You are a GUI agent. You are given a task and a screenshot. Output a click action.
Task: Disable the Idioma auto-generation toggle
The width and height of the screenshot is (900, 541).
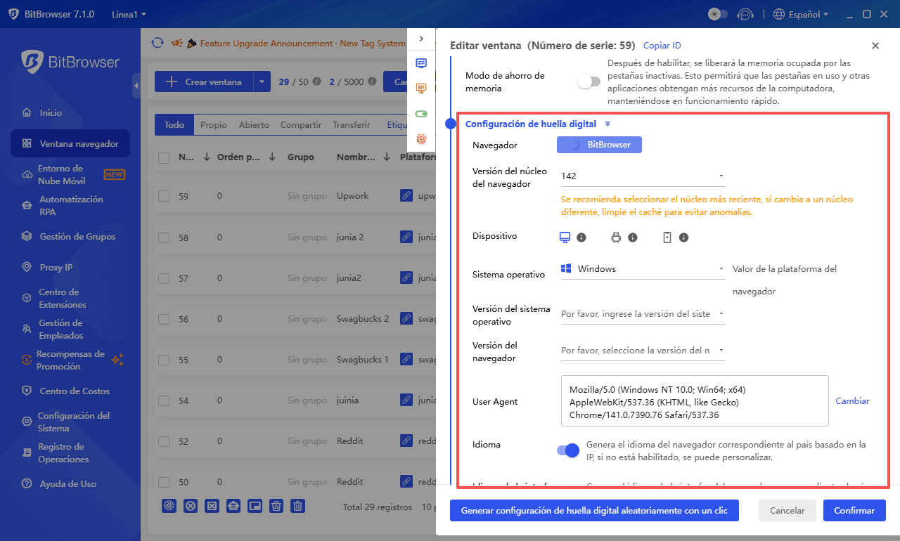567,450
